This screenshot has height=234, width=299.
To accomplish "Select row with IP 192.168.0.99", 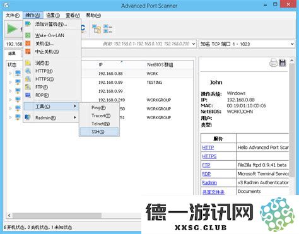I will pyautogui.click(x=110, y=91).
